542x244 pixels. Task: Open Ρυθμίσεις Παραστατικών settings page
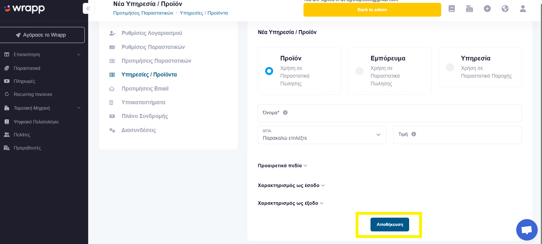point(153,47)
